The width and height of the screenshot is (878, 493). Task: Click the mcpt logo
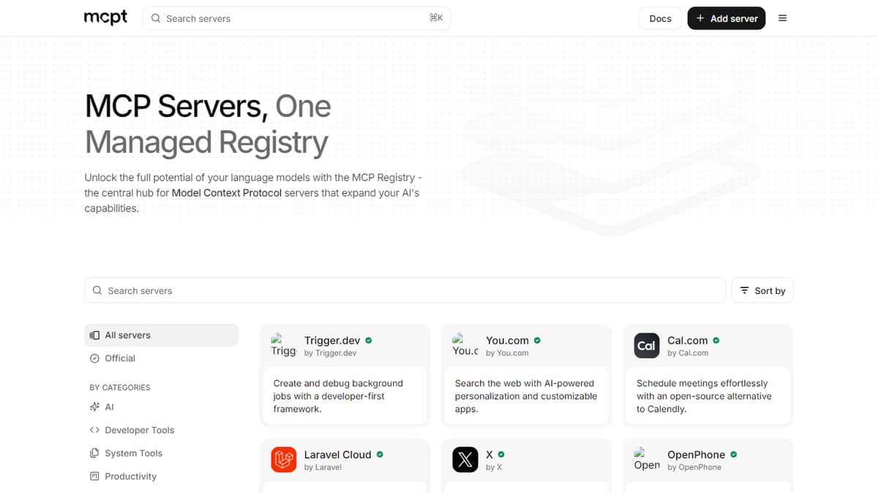(105, 18)
